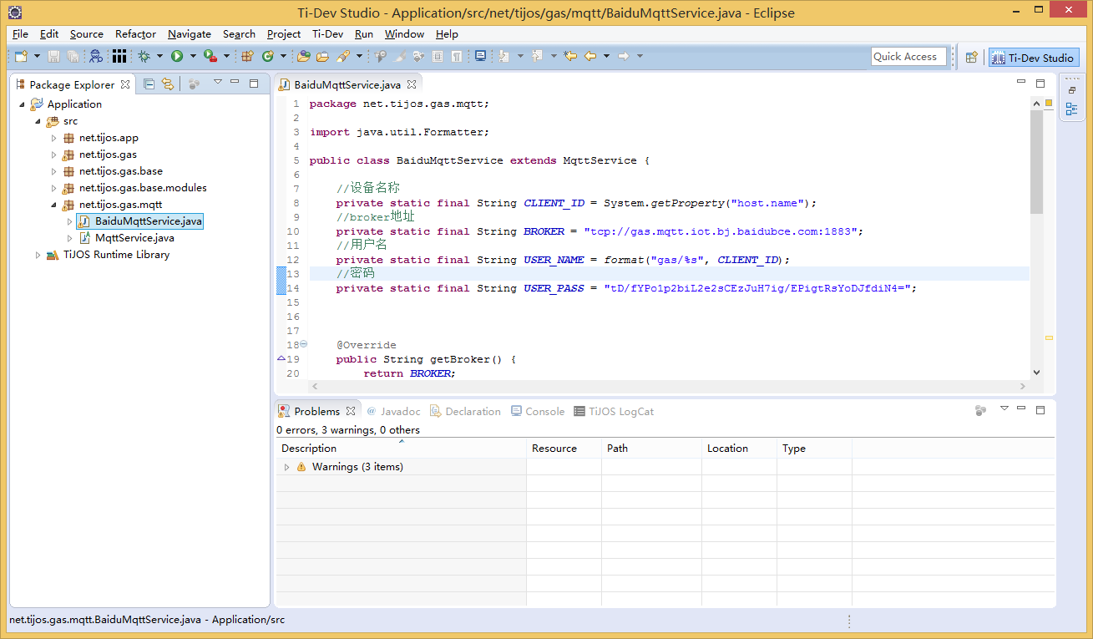Click the New Java Package icon
This screenshot has height=639, width=1093.
coord(247,56)
